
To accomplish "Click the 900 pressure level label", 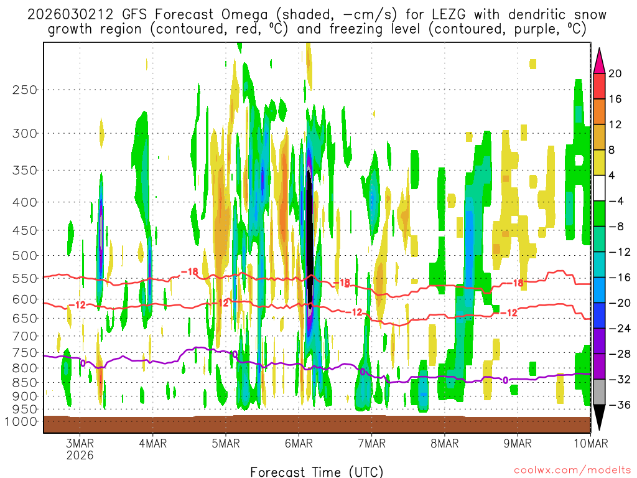I will tap(25, 396).
